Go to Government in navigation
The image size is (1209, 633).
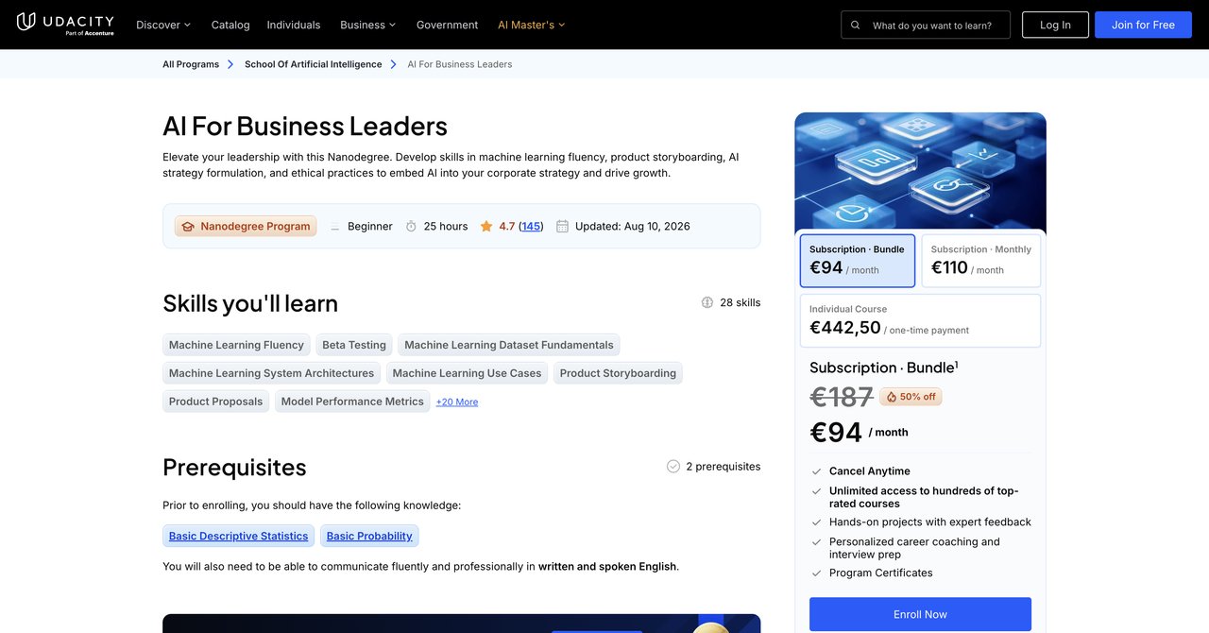447,25
